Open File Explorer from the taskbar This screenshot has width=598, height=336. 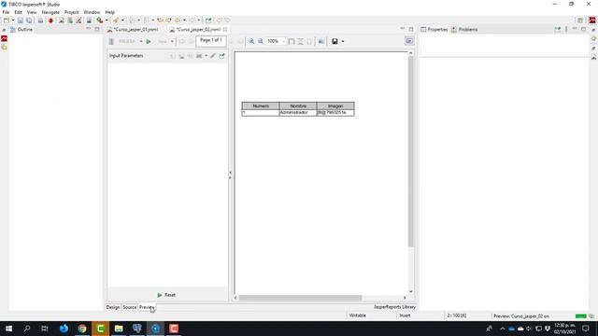click(x=119, y=329)
